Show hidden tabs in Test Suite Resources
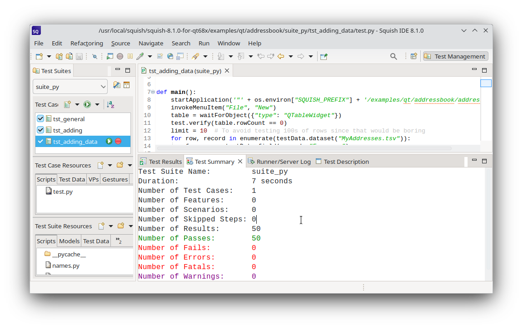 click(118, 241)
